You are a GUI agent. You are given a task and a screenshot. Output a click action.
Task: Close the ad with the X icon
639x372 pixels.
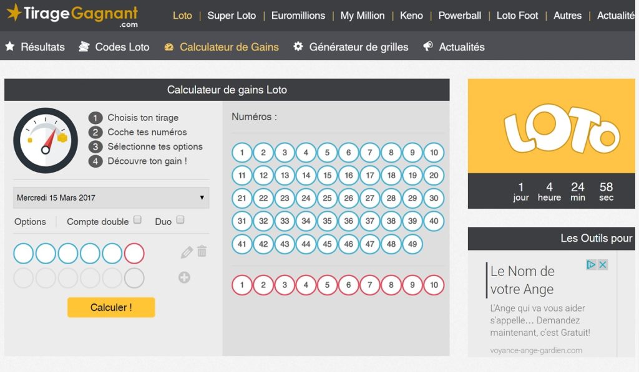pyautogui.click(x=603, y=265)
